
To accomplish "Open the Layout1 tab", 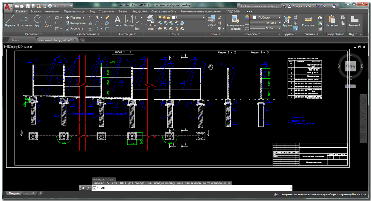I will (x=30, y=193).
